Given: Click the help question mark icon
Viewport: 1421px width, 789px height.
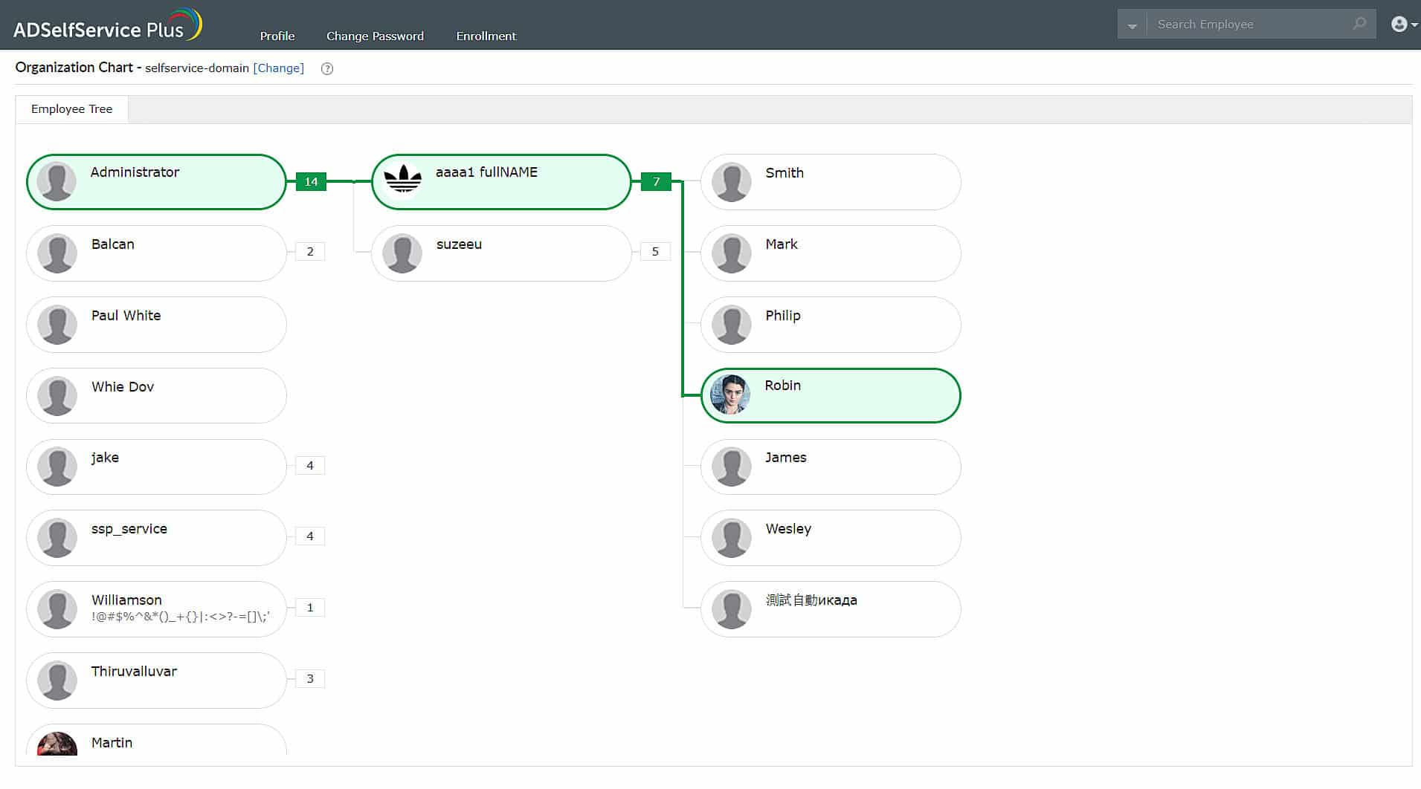Looking at the screenshot, I should click(x=326, y=68).
